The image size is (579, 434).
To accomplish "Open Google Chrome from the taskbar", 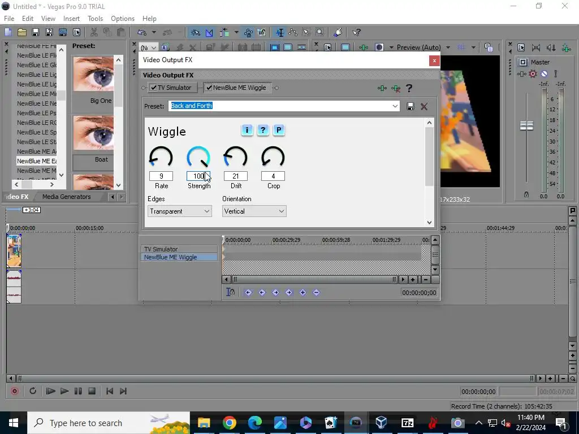I will point(230,423).
